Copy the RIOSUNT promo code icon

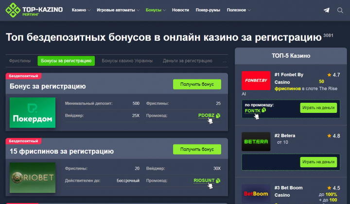pos(218,180)
